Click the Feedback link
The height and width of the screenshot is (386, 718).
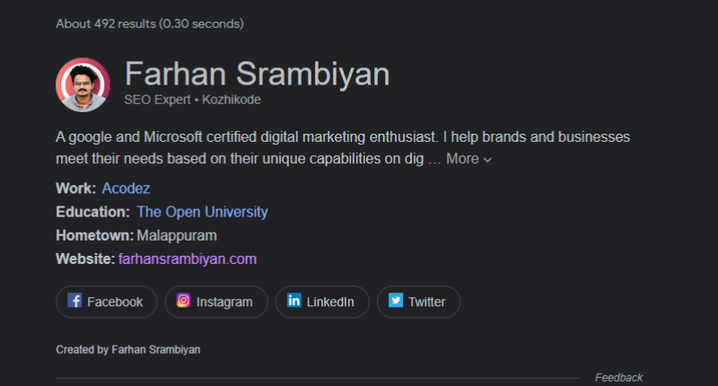pos(618,378)
